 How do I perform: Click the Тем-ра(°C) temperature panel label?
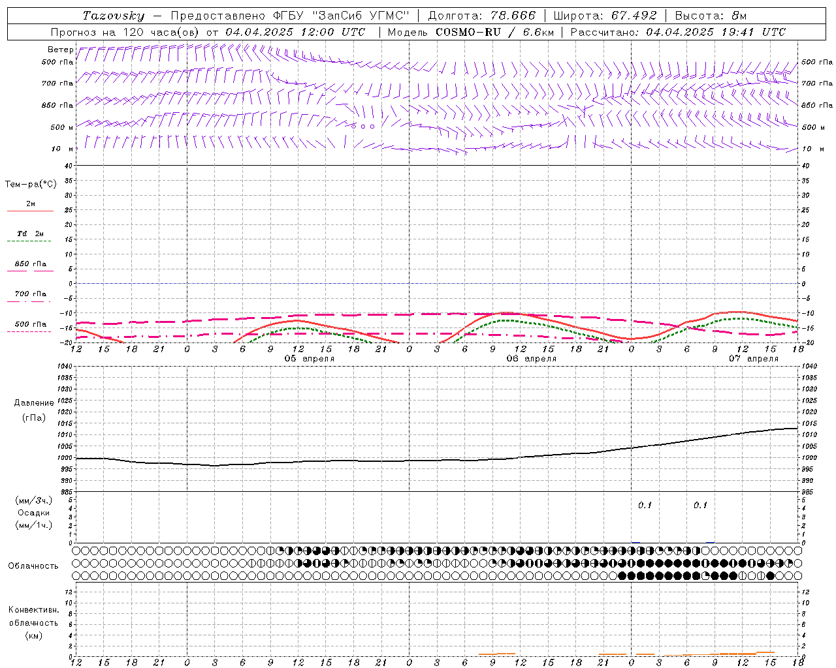pos(31,184)
